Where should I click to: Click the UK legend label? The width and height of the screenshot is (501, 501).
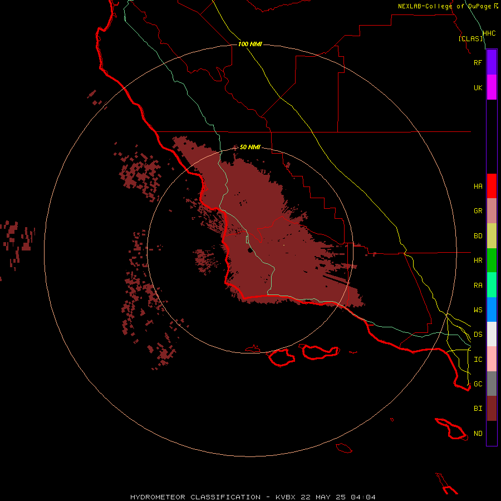[x=478, y=87]
